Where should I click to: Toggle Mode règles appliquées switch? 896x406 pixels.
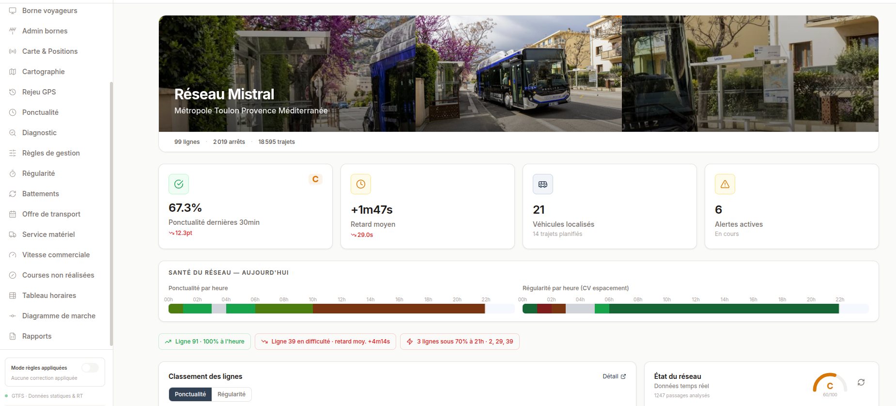pyautogui.click(x=90, y=368)
